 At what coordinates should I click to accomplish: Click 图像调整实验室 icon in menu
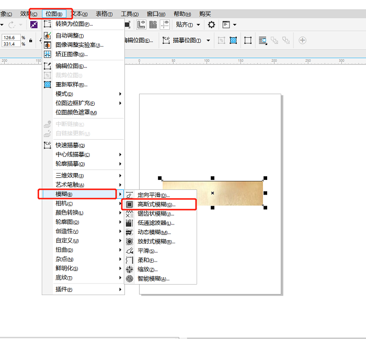pos(48,45)
